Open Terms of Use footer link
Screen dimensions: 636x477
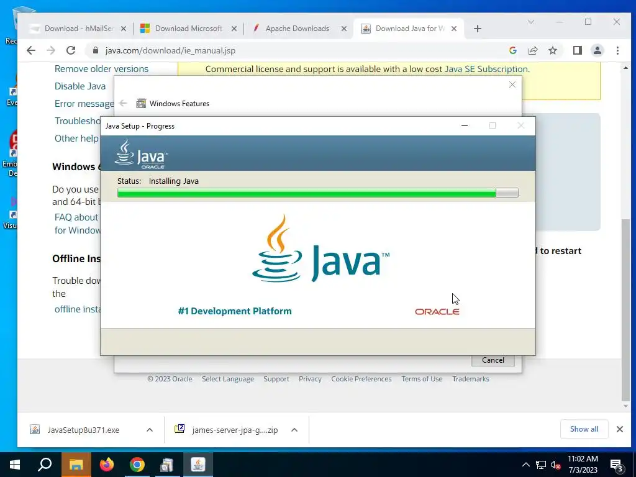coord(422,379)
